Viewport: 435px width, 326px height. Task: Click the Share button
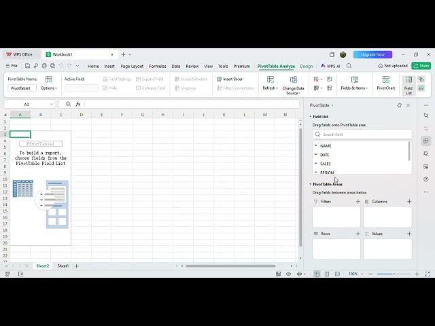pyautogui.click(x=421, y=66)
